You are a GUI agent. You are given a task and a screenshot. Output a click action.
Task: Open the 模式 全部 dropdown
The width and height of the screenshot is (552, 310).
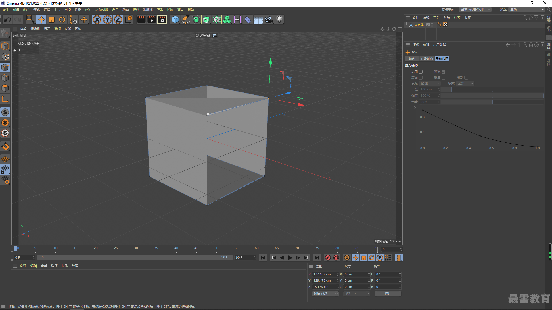coord(465,83)
